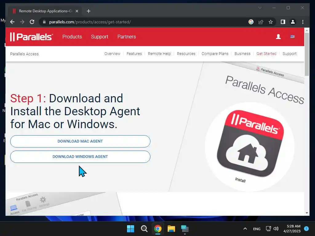Open Parallels account user icon
The height and width of the screenshot is (236, 315).
(278, 37)
